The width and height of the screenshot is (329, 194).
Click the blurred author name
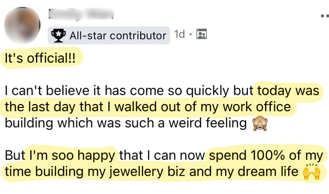tap(81, 14)
